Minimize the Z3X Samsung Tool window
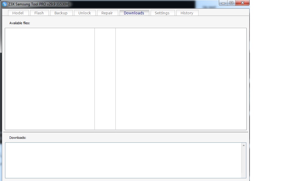The width and height of the screenshot is (287, 181). point(223,3)
